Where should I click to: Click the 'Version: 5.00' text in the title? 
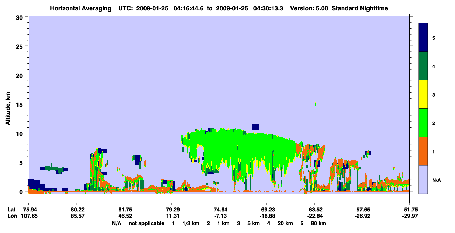[309, 8]
